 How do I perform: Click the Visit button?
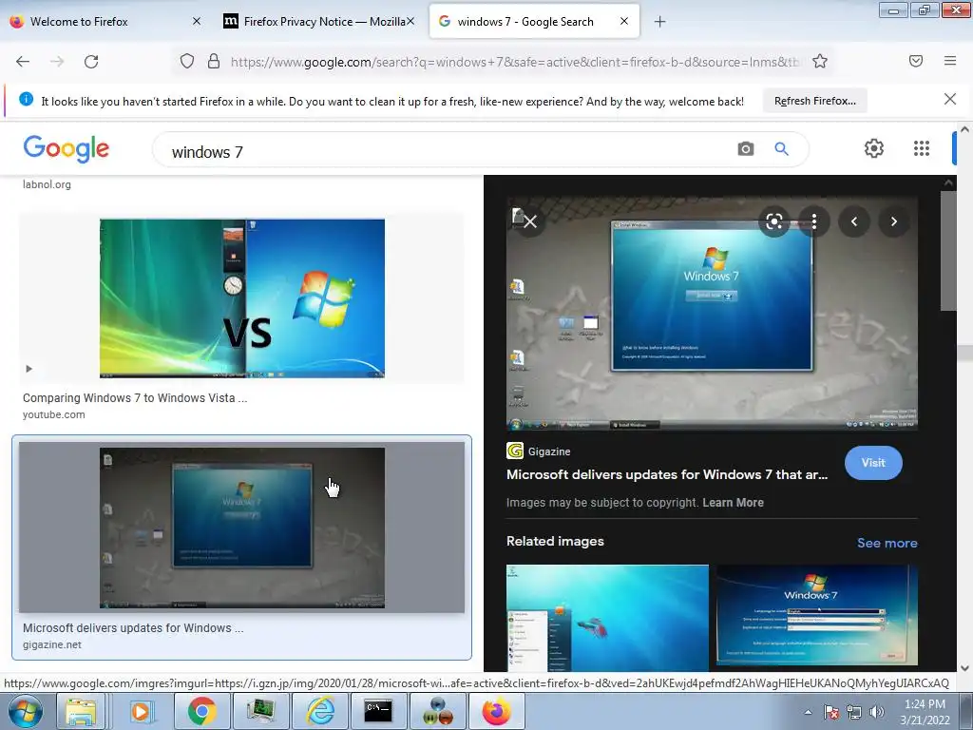click(x=873, y=463)
